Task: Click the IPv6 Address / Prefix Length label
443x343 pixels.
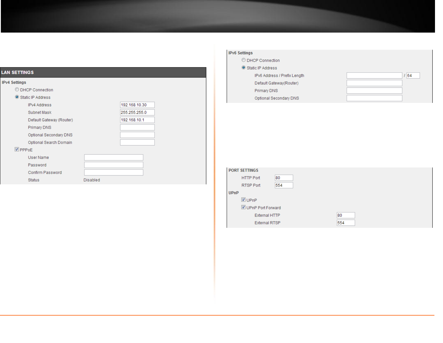Action: [279, 75]
